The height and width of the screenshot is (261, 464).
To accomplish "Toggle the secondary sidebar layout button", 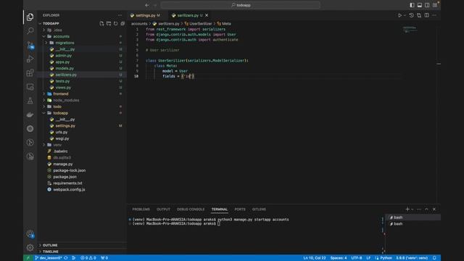I will click(x=427, y=5).
